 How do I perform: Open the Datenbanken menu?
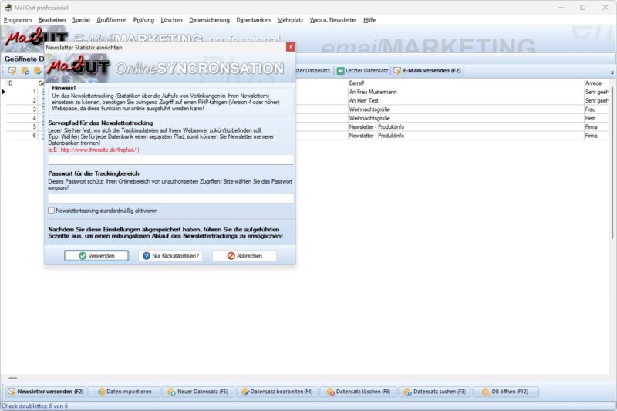tap(254, 20)
